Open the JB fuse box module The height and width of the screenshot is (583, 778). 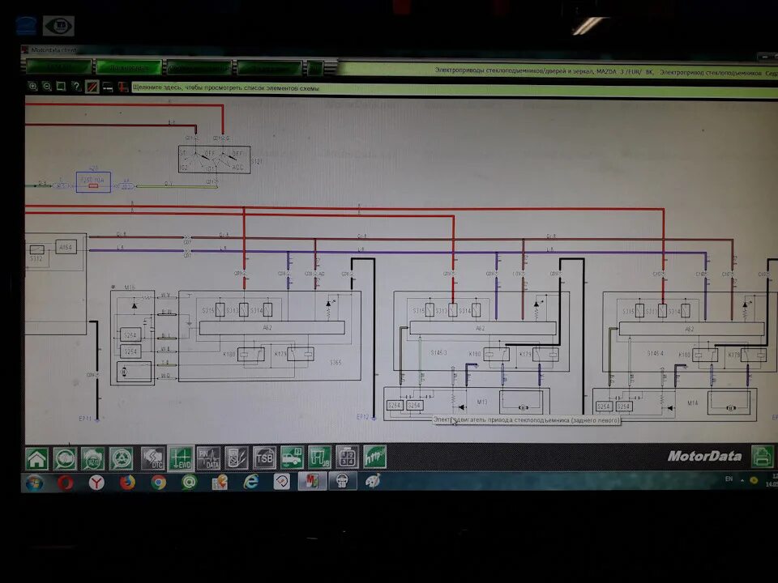(x=320, y=457)
